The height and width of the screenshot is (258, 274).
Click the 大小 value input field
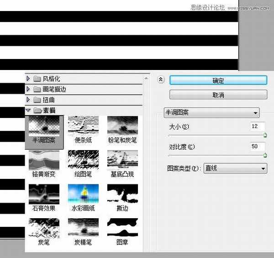coord(257,126)
